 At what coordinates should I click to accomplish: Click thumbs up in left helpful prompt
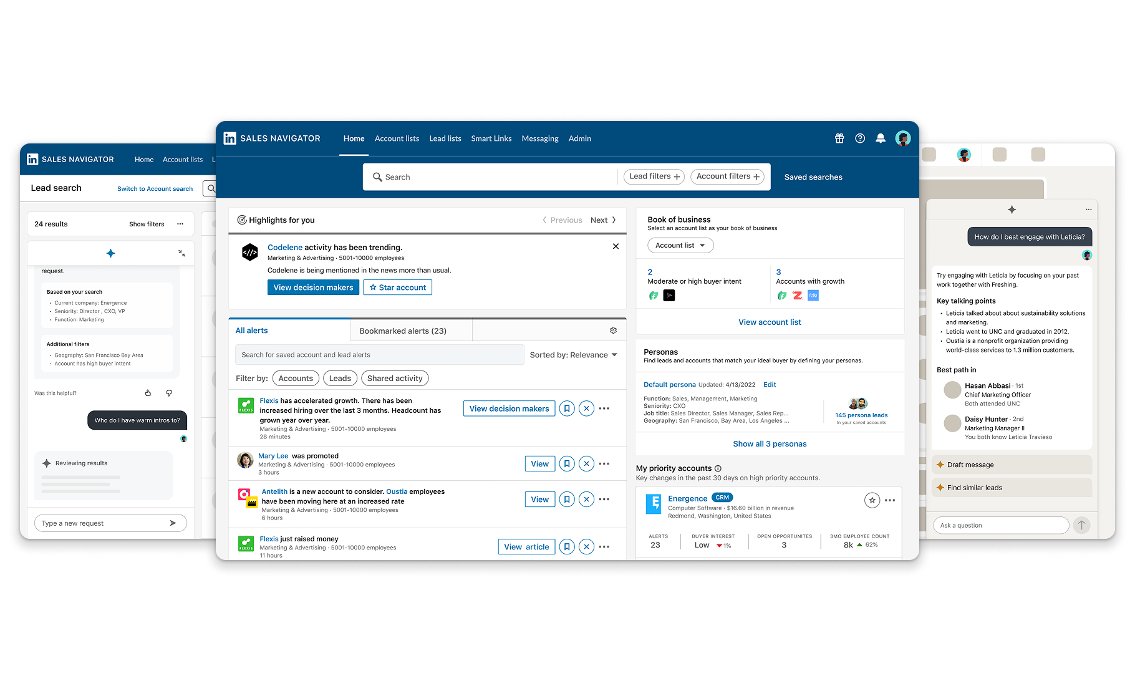[x=148, y=393]
